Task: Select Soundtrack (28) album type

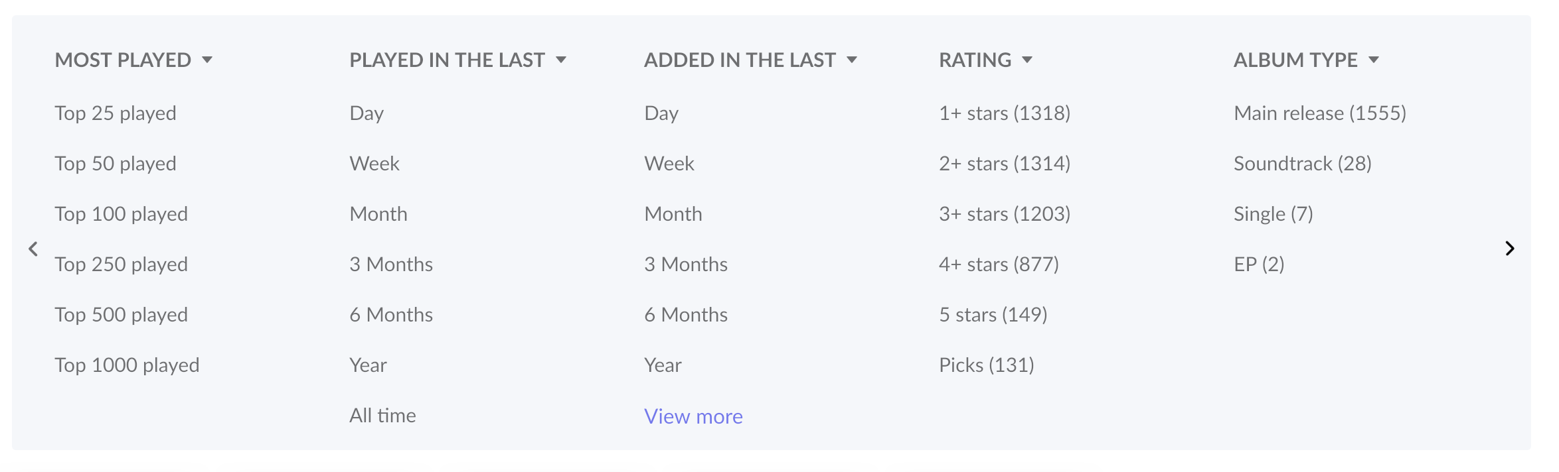Action: point(1303,164)
